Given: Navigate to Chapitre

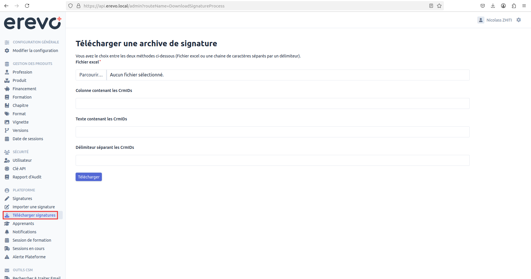Looking at the screenshot, I should (20, 105).
